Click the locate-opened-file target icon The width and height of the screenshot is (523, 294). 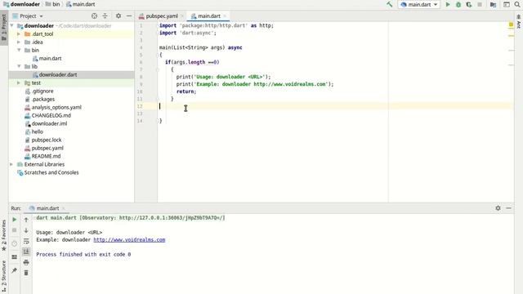click(x=95, y=16)
